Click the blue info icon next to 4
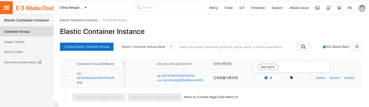The width and height of the screenshot is (369, 107). (266, 78)
